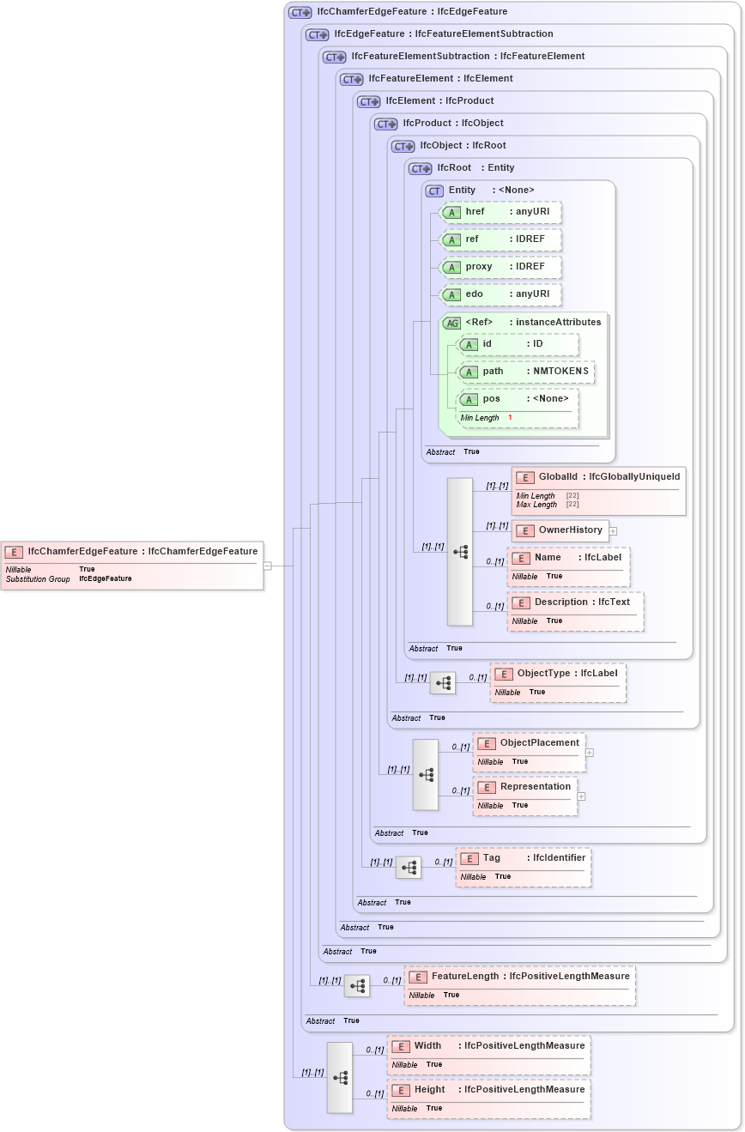Click the A icon of the pos attribute
The height and width of the screenshot is (1132, 745).
(469, 398)
